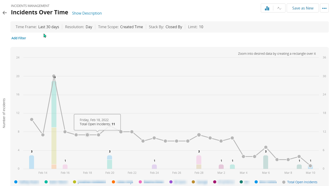The height and width of the screenshot is (186, 329).
Task: Click the Show Description link
Action: pyautogui.click(x=87, y=13)
